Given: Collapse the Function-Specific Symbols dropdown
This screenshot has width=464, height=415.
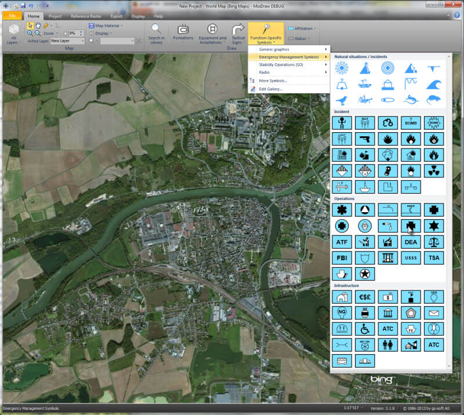Looking at the screenshot, I should pyautogui.click(x=266, y=34).
